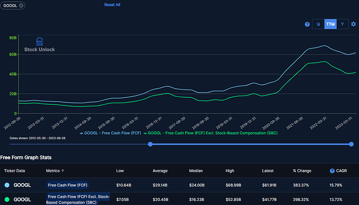Click the 383.37% change value
359x205 pixels.
(x=301, y=185)
